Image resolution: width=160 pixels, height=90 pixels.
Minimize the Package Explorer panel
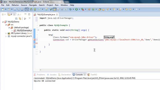click(x=25, y=14)
